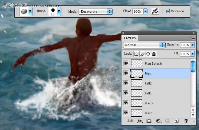The height and width of the screenshot is (130, 199).
Task: Hide the Man layer
Action: point(126,73)
